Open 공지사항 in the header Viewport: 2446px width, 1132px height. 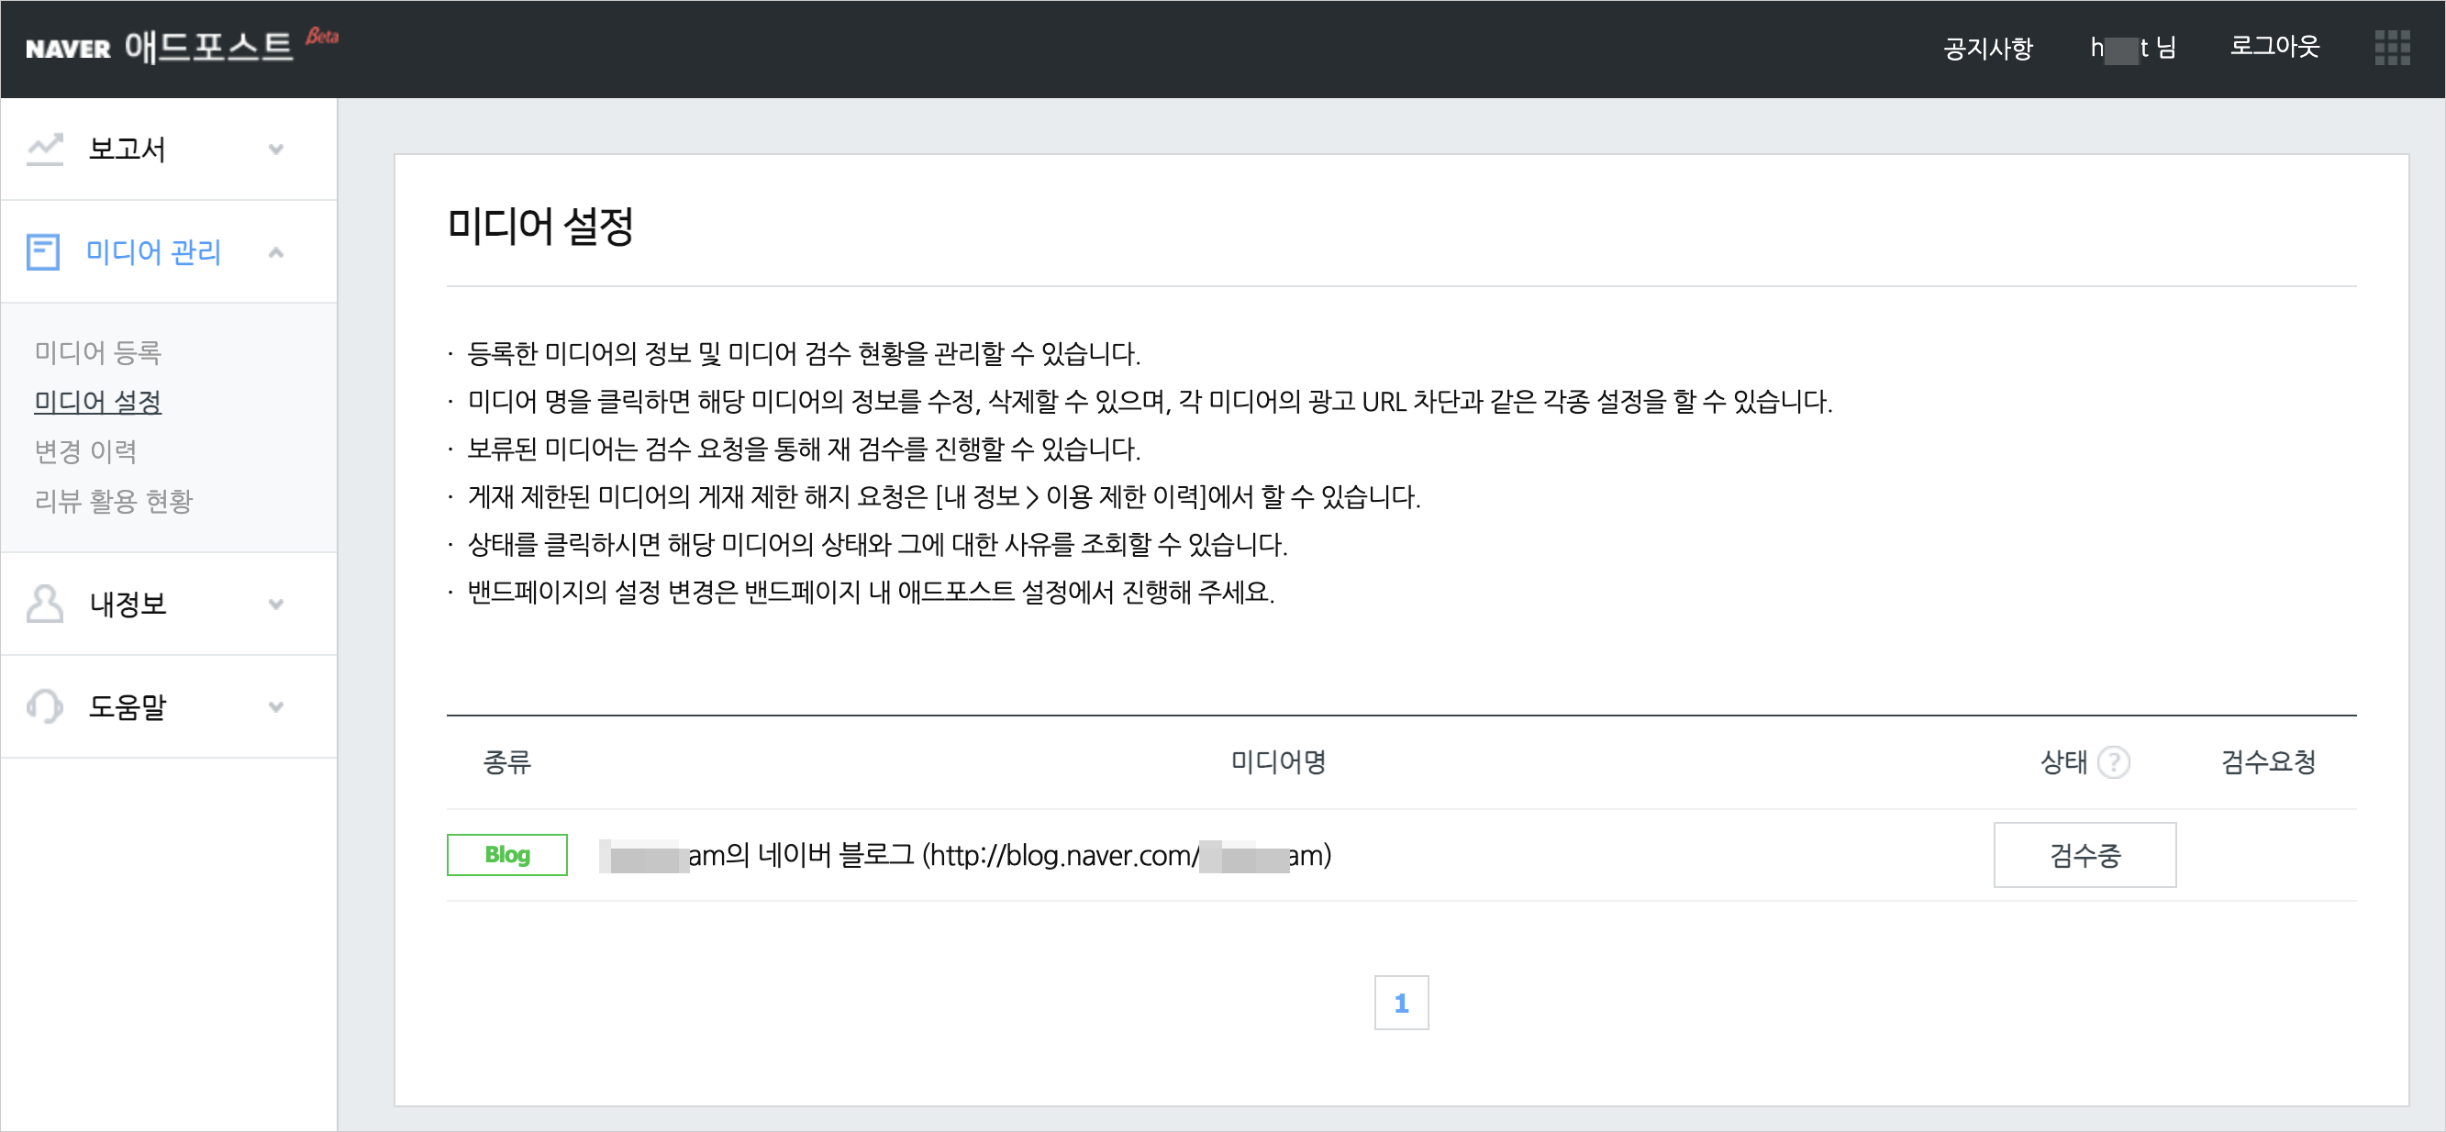point(1987,48)
